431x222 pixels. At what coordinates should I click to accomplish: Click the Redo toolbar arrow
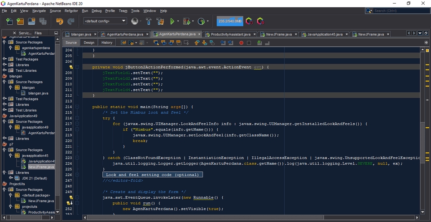point(71,21)
